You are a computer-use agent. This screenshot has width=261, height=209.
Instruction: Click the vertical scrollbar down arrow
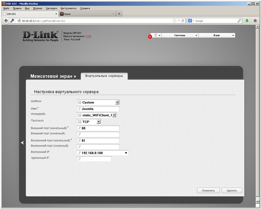click(x=257, y=202)
